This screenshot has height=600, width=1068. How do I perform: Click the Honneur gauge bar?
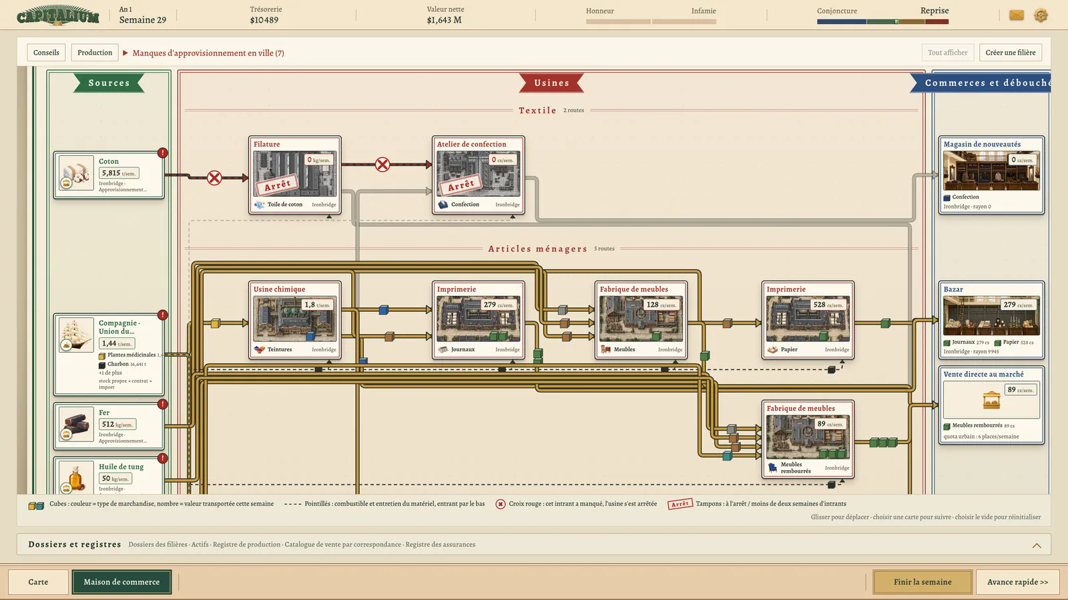tap(618, 22)
